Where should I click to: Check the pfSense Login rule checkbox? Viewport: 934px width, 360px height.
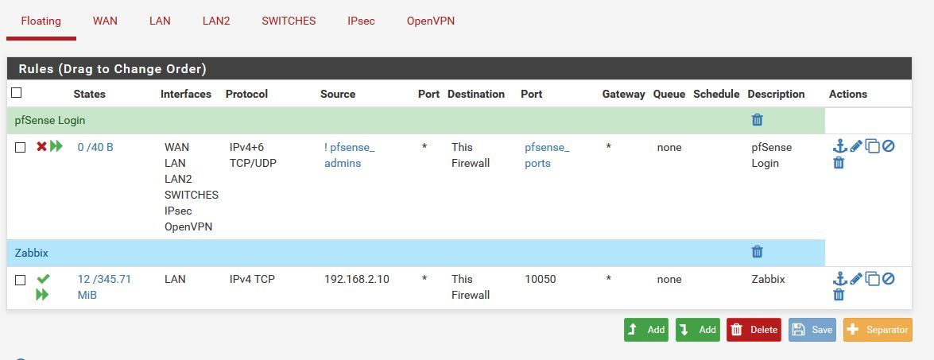(x=20, y=148)
